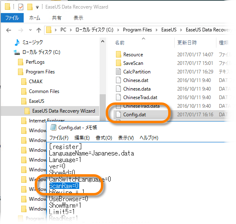Open the 編集(E) menu in Notepad
The image size is (236, 224).
point(82,138)
